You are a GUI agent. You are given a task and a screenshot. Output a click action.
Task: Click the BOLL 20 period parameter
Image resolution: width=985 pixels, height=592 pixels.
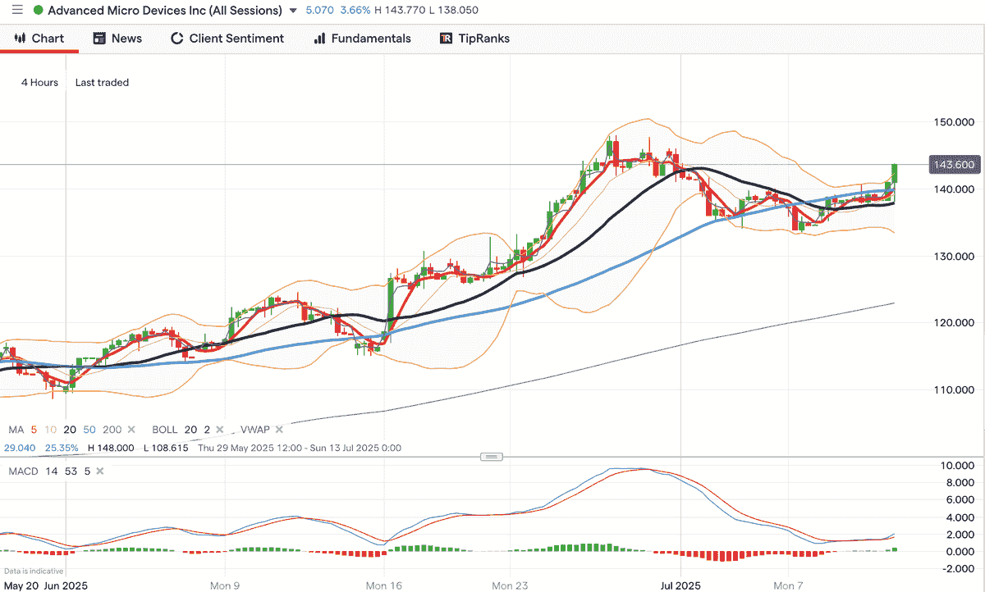(x=190, y=430)
